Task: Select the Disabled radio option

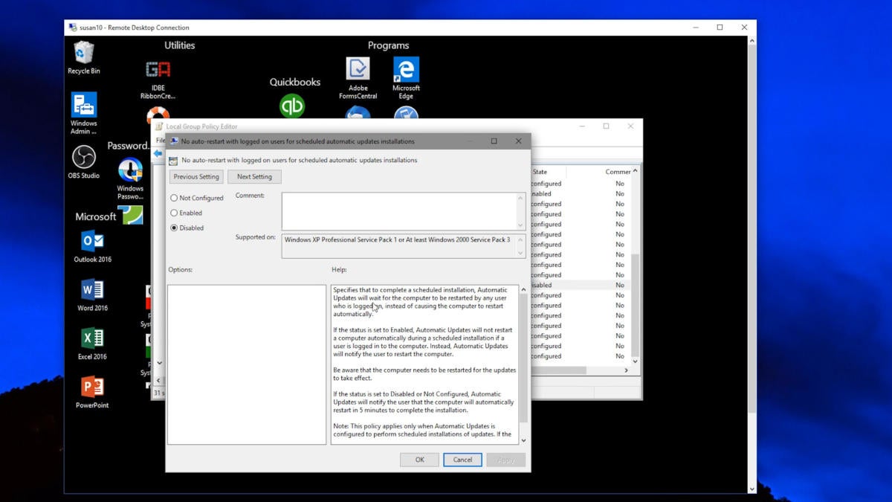Action: [187, 228]
